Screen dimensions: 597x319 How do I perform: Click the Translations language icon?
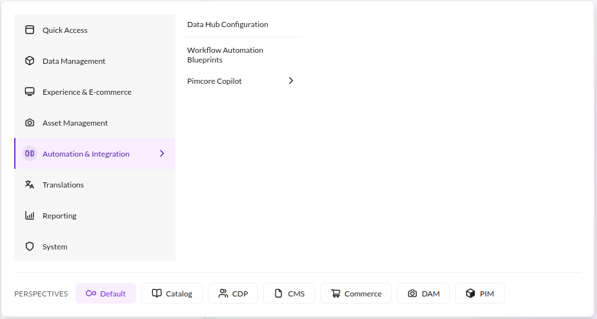(x=30, y=184)
